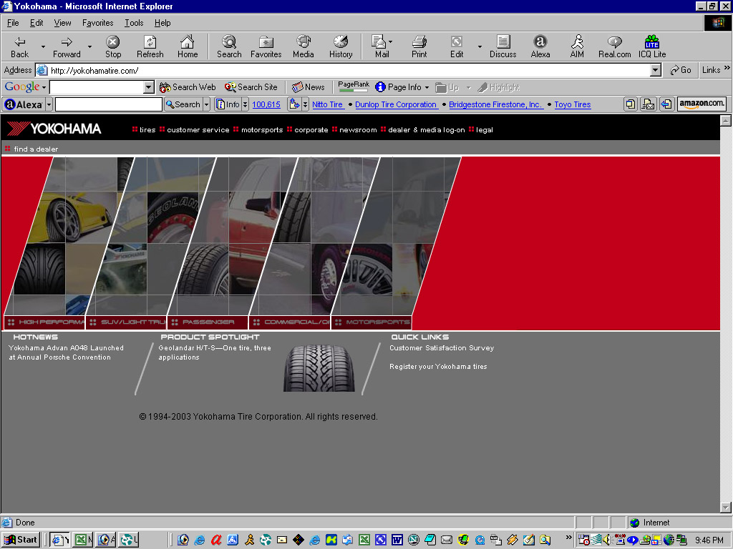
Task: Show the browsing History pane
Action: pyautogui.click(x=341, y=46)
